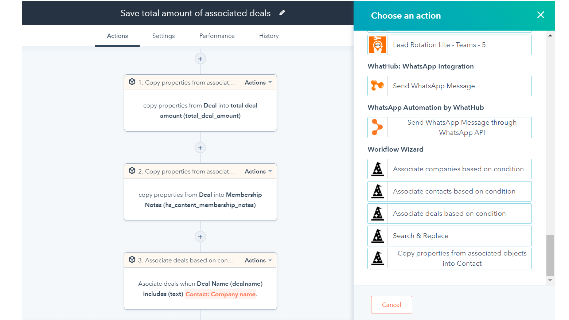Screen dimensions: 569x320
Task: Click the wizard hat icon beside Search & Replace
Action: [378, 235]
